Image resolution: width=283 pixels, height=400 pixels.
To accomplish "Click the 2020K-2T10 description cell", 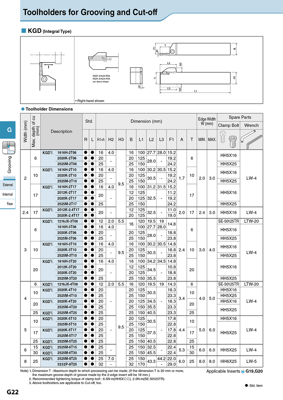I will coord(67,175).
